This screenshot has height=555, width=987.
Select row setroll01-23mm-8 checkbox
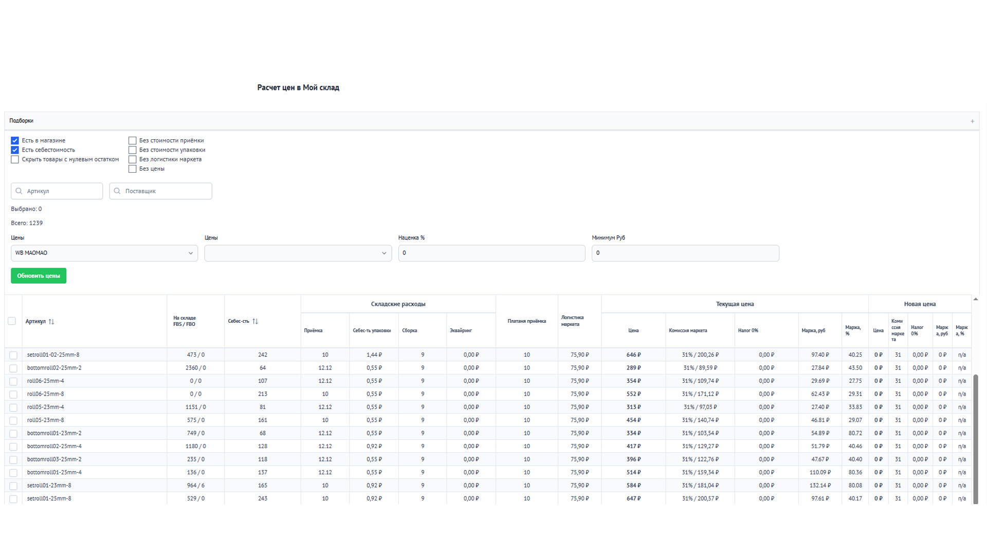pos(13,486)
